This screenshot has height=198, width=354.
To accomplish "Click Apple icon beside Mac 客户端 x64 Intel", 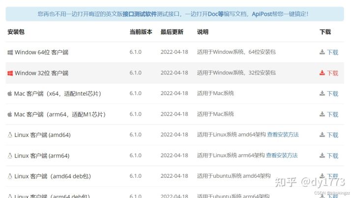I will coord(10,94).
